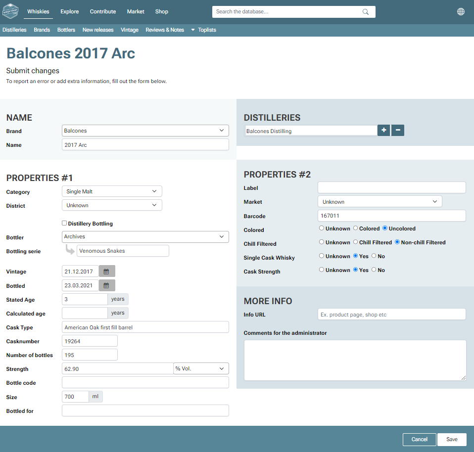The height and width of the screenshot is (452, 474).
Task: Open the language globe icon
Action: 461,11
